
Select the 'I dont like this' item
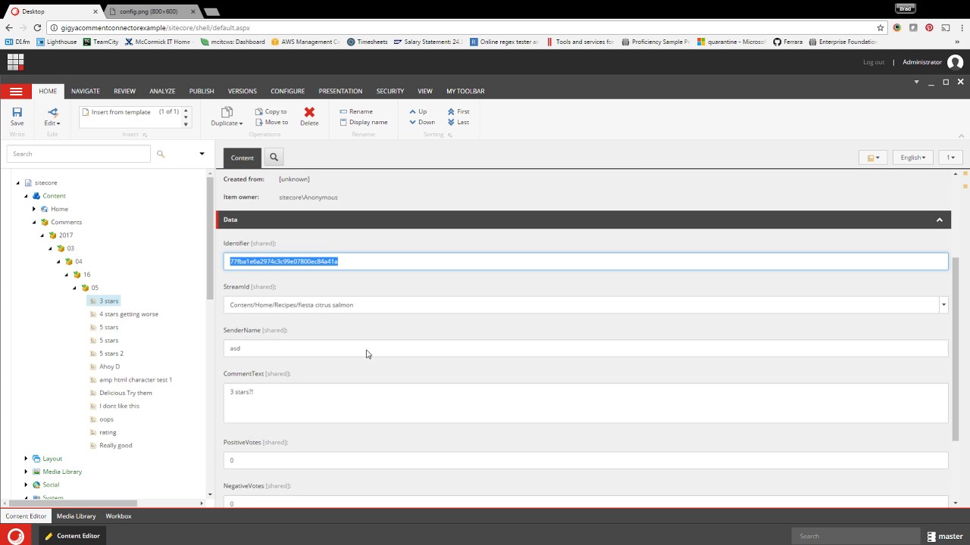tap(119, 406)
